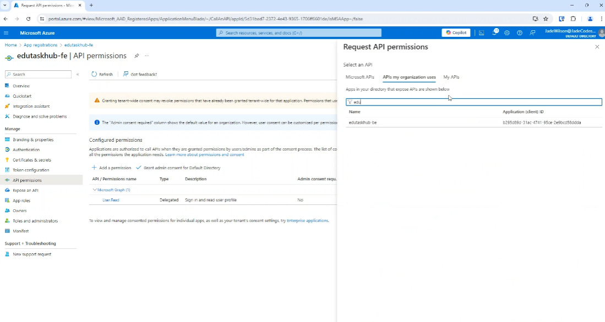The height and width of the screenshot is (322, 605).
Task: Go to edutaskhub-fe breadcrumb
Action: tap(79, 45)
